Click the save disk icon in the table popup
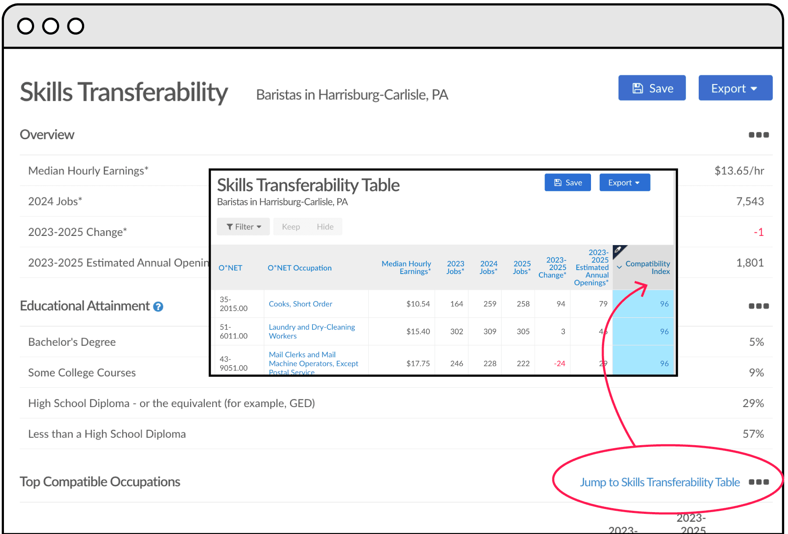This screenshot has width=788, height=534. tap(558, 182)
